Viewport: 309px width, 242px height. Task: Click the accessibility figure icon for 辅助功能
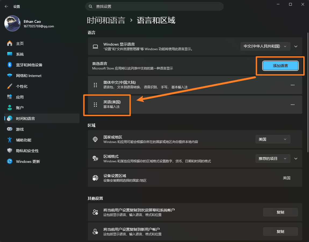click(x=10, y=140)
